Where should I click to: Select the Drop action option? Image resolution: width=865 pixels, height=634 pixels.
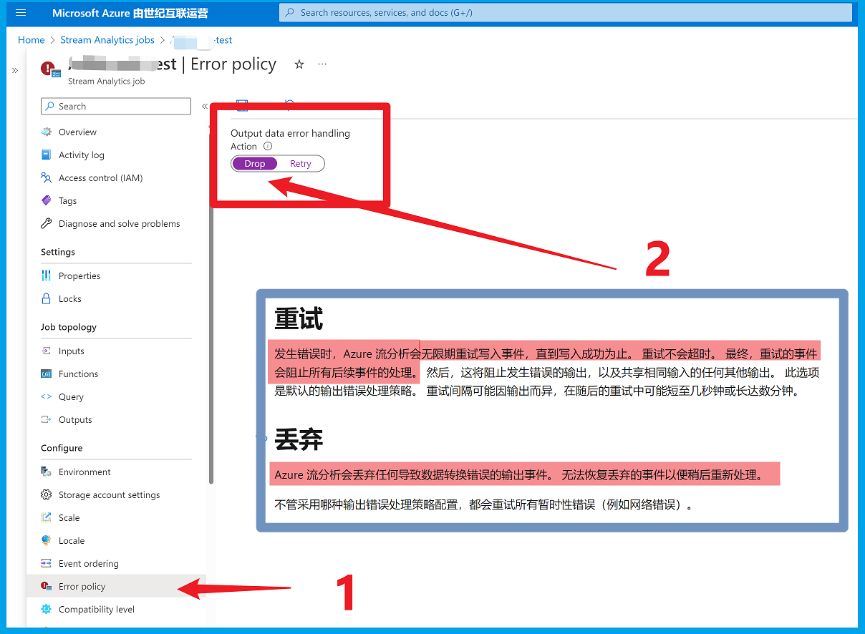[255, 164]
